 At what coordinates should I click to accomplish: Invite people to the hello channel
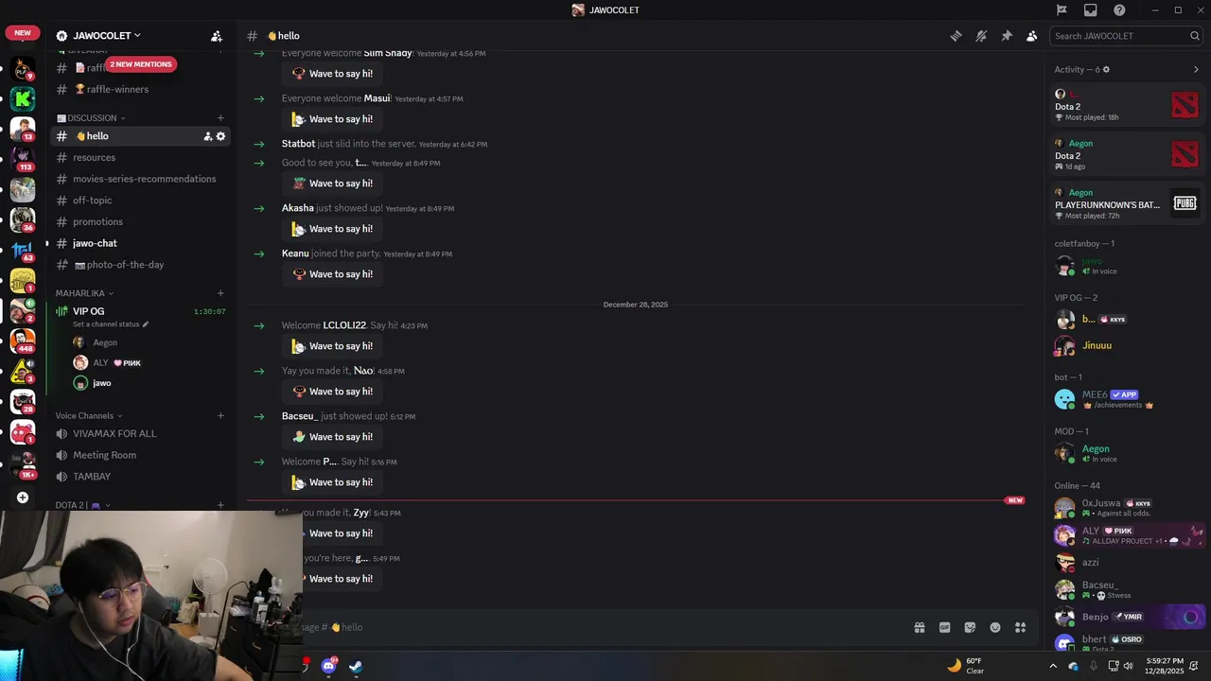[207, 136]
